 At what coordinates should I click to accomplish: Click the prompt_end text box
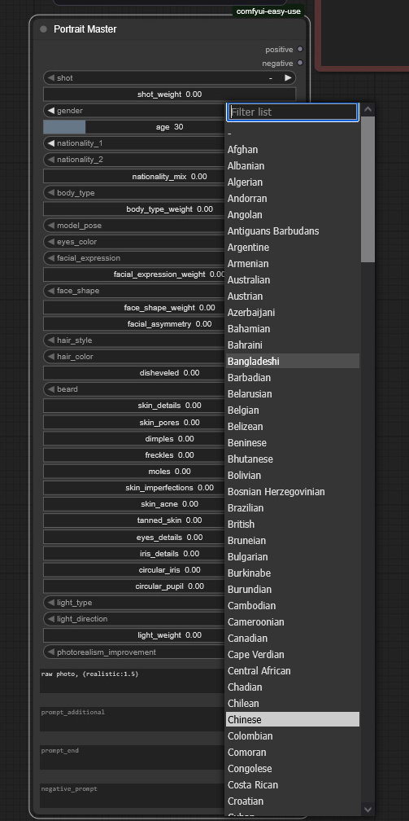click(133, 757)
